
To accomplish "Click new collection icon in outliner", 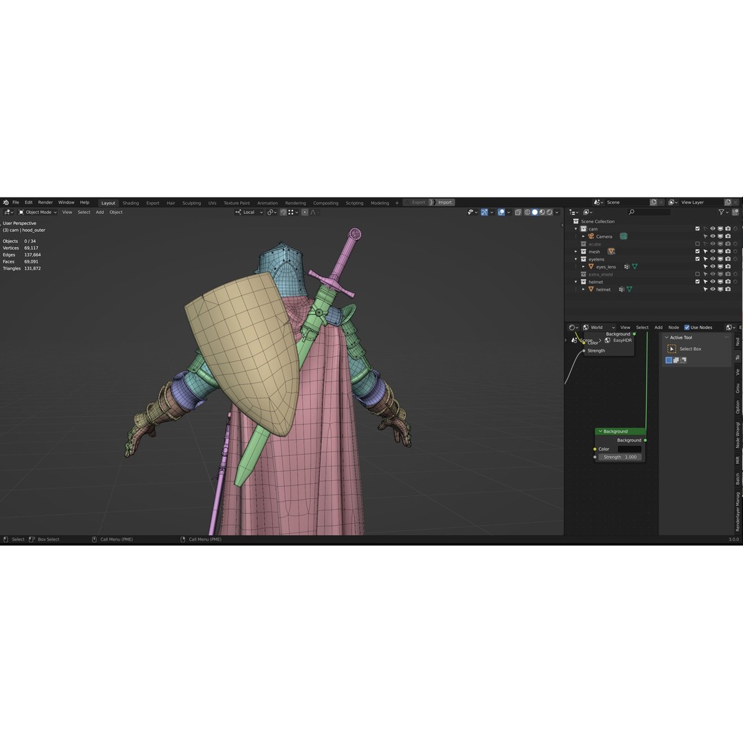I will tap(735, 213).
